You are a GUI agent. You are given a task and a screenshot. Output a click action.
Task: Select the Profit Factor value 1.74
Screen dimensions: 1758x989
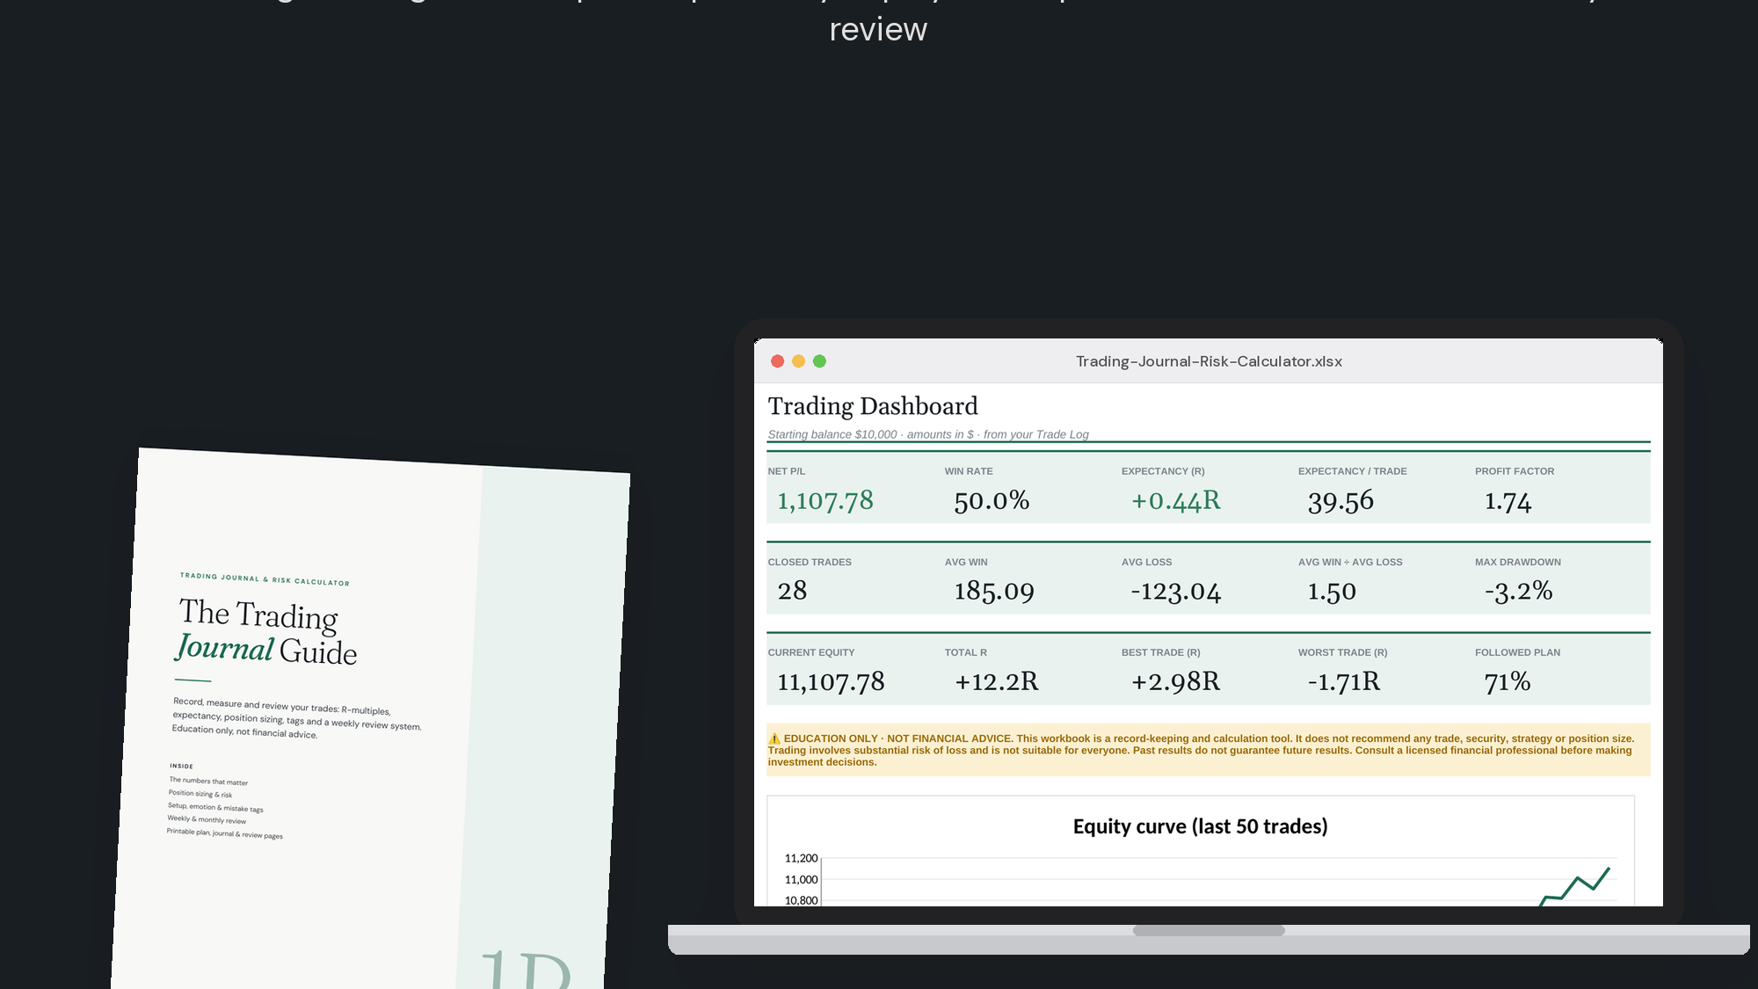[x=1507, y=501]
